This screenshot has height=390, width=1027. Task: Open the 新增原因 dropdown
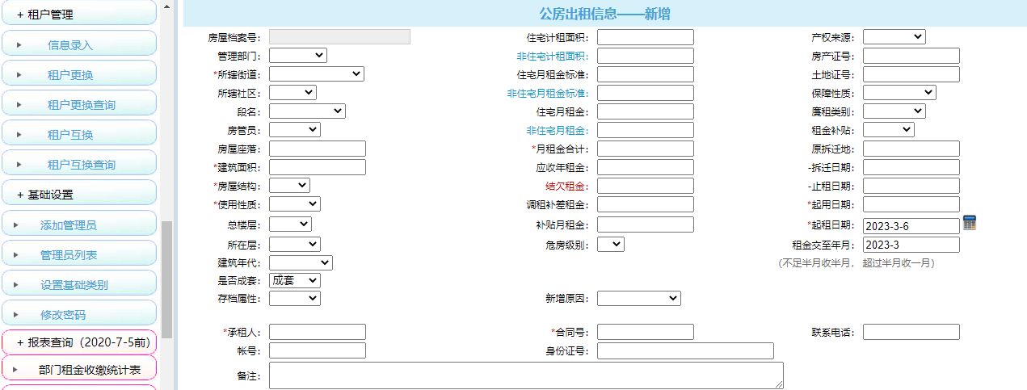638,299
